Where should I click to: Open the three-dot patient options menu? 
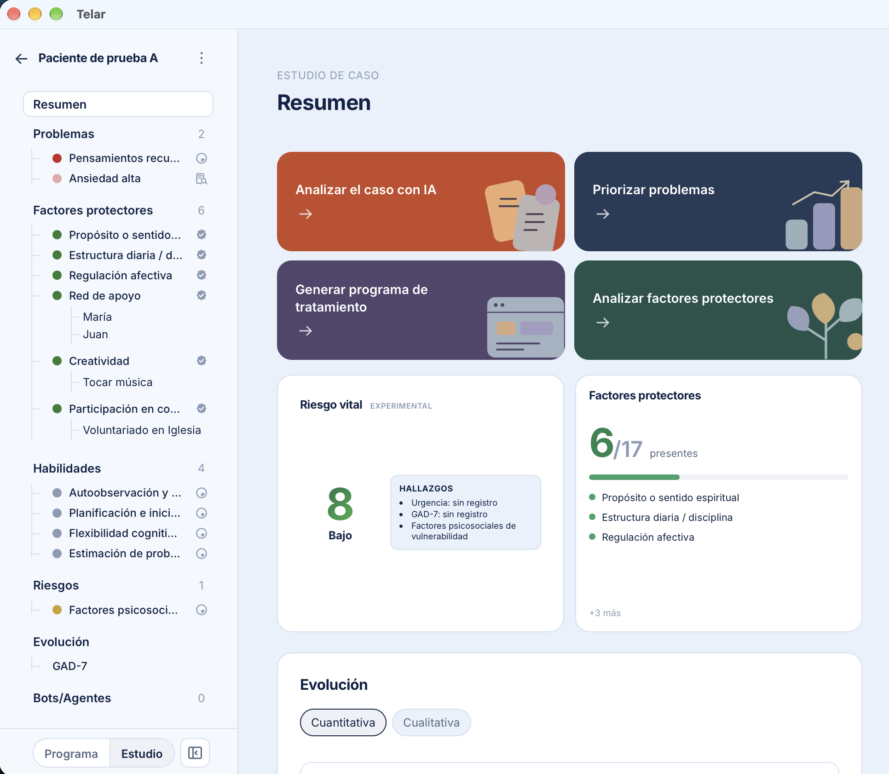tap(201, 58)
